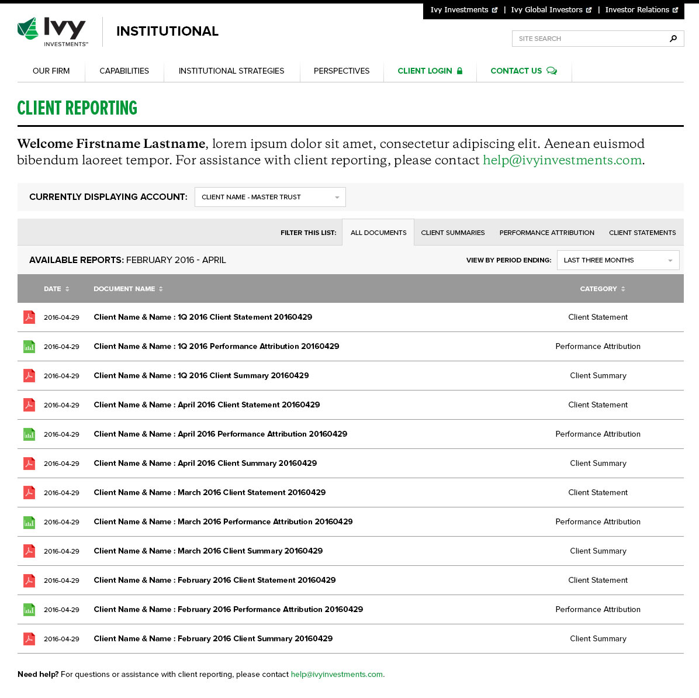699x698 pixels.
Task: Click PDF icon for April 2016 Client Statement
Action: [29, 405]
